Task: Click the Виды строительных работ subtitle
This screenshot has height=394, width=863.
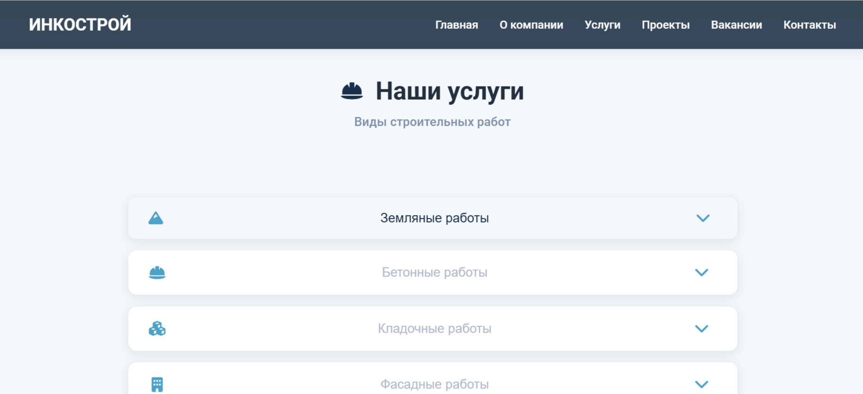Action: click(x=432, y=122)
